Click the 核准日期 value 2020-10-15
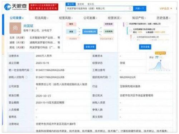The height and width of the screenshot is (134, 179). coord(43,96)
